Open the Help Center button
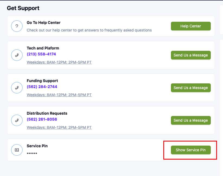This screenshot has height=176, width=223. pos(191,26)
